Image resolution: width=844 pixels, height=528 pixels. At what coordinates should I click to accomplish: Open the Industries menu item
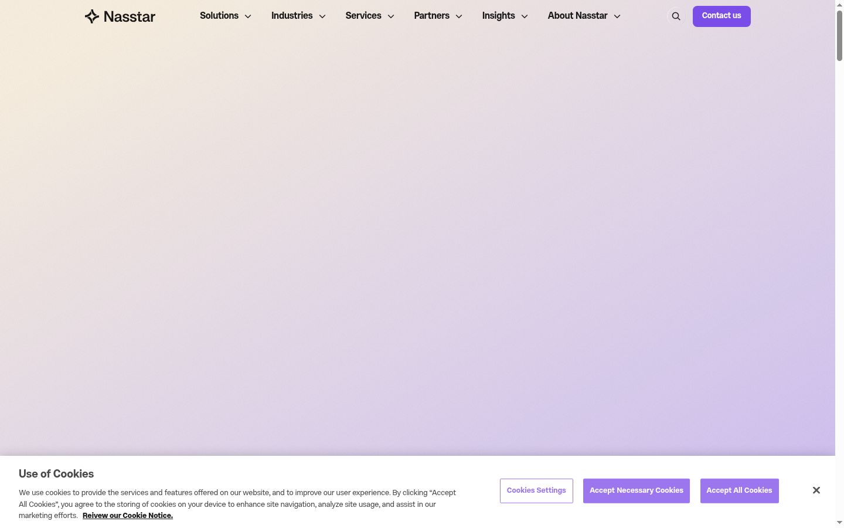(x=292, y=16)
